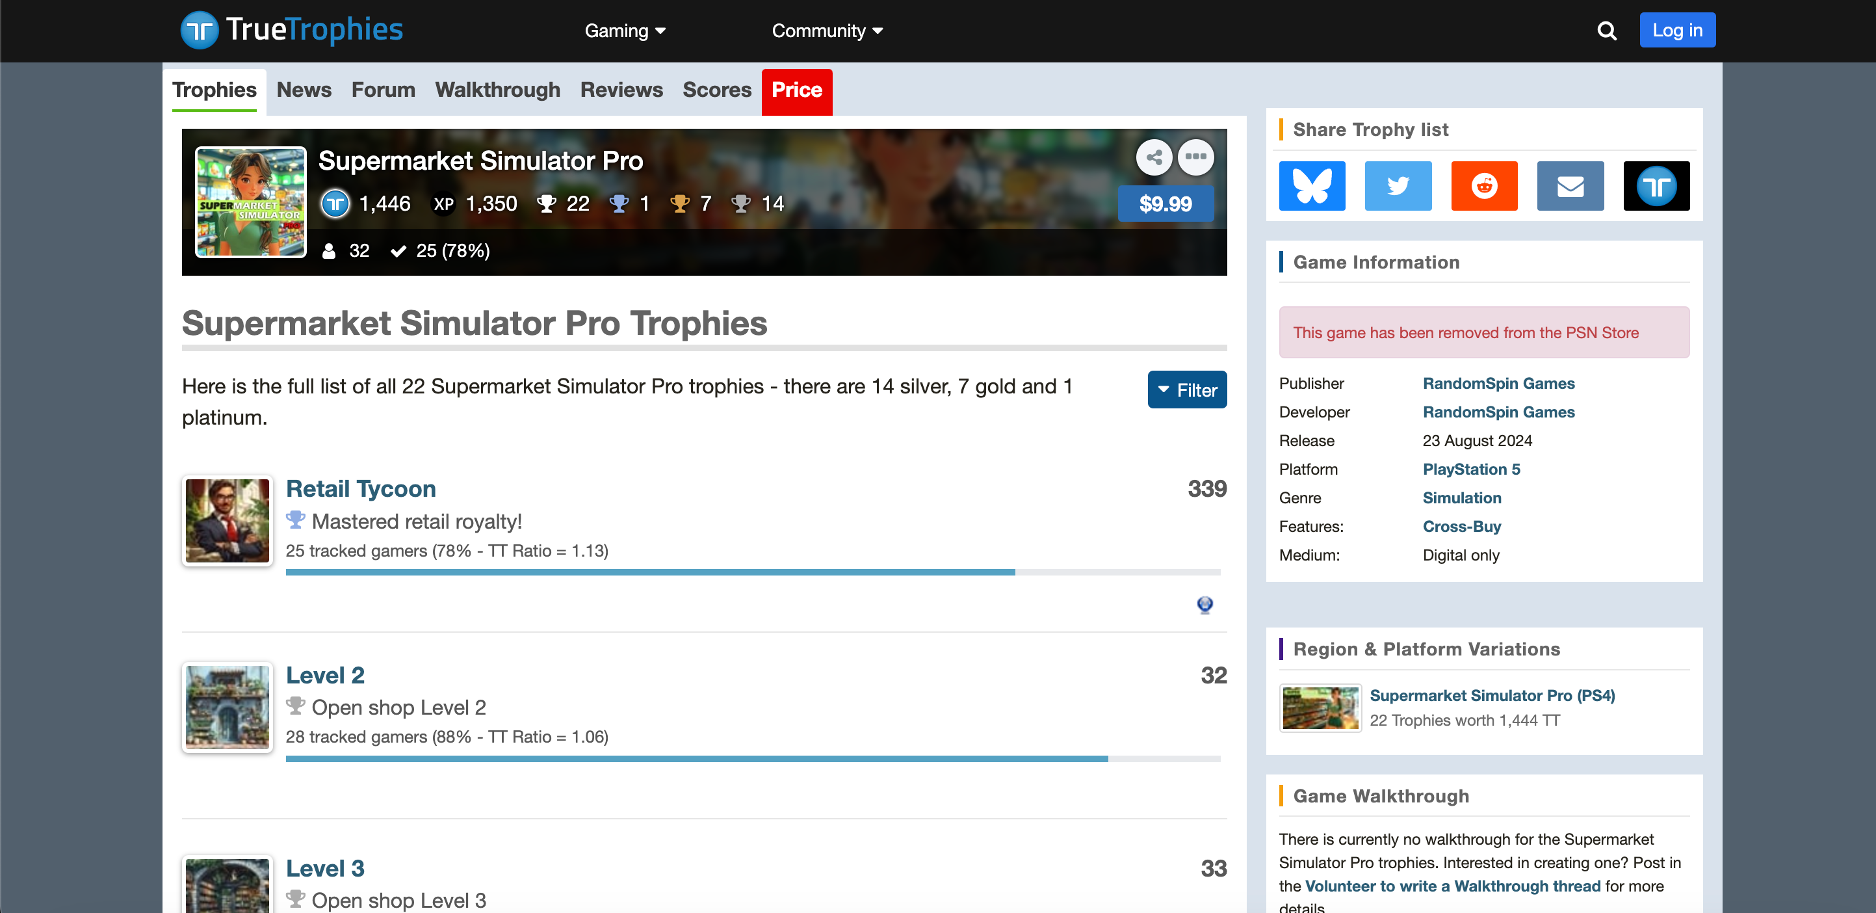Click 'Digital only' medium value
Viewport: 1876px width, 913px height.
1461,555
